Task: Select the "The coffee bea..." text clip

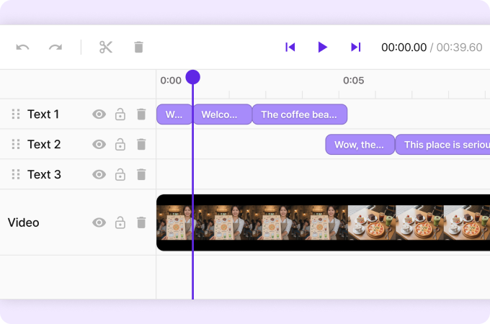Action: click(299, 114)
